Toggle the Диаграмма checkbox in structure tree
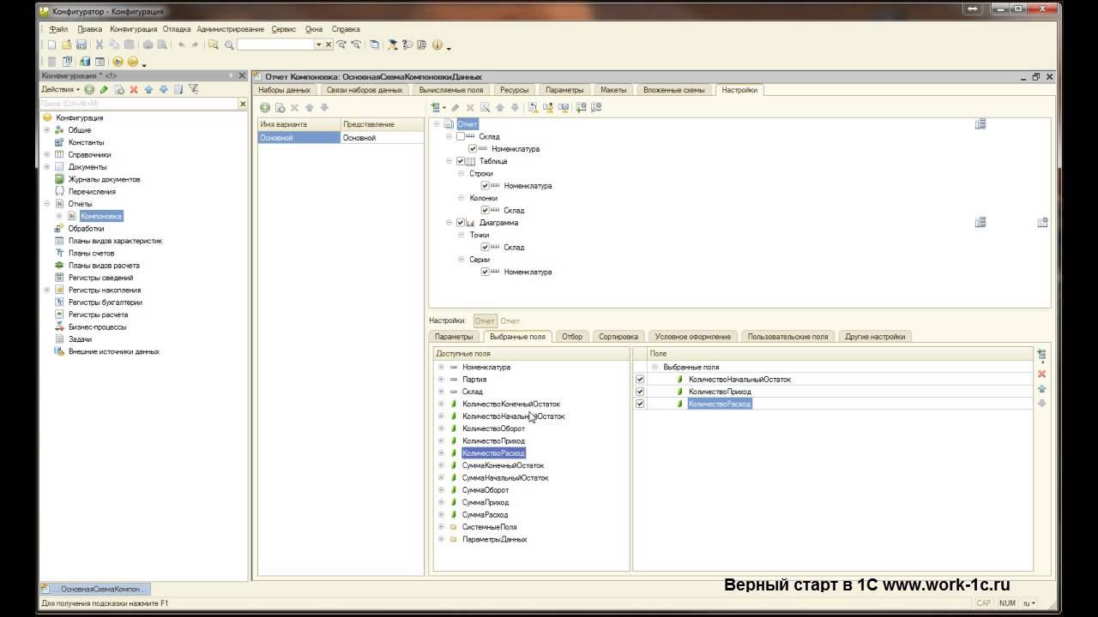 pos(461,223)
